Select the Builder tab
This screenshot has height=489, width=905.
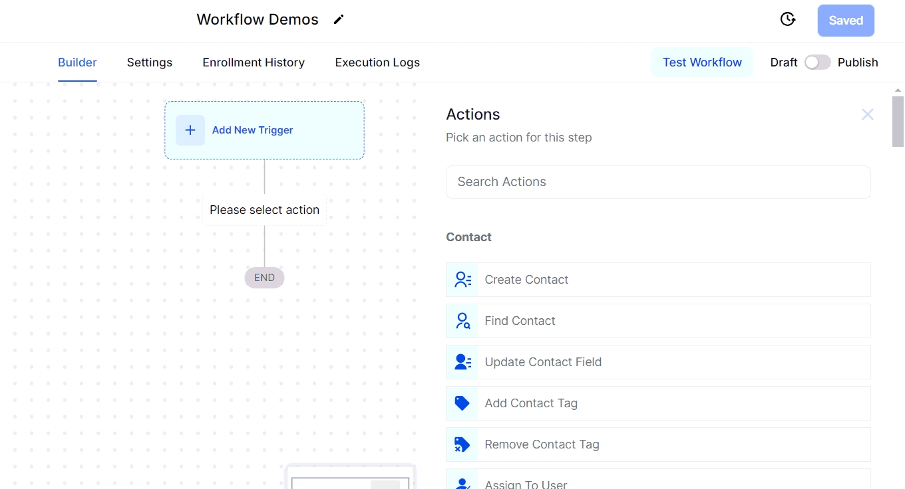[77, 62]
